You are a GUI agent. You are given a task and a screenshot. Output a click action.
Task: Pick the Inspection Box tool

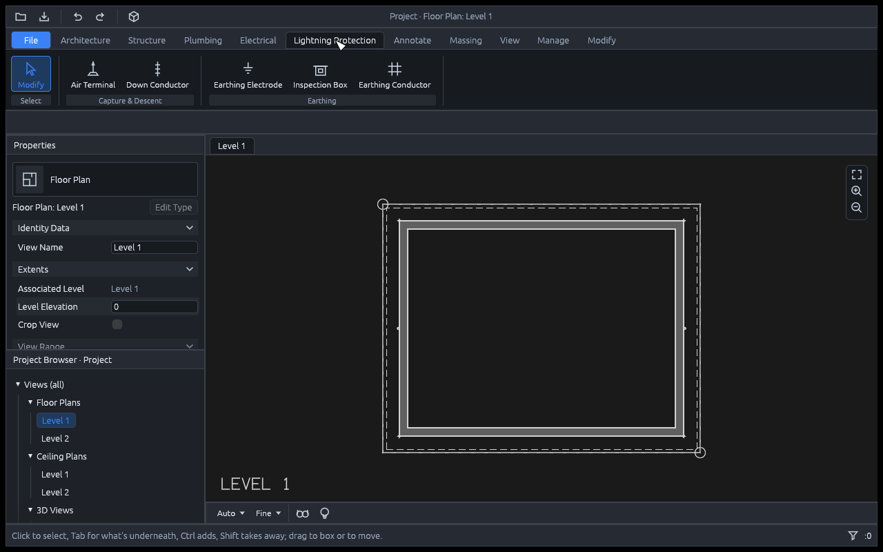(x=320, y=74)
